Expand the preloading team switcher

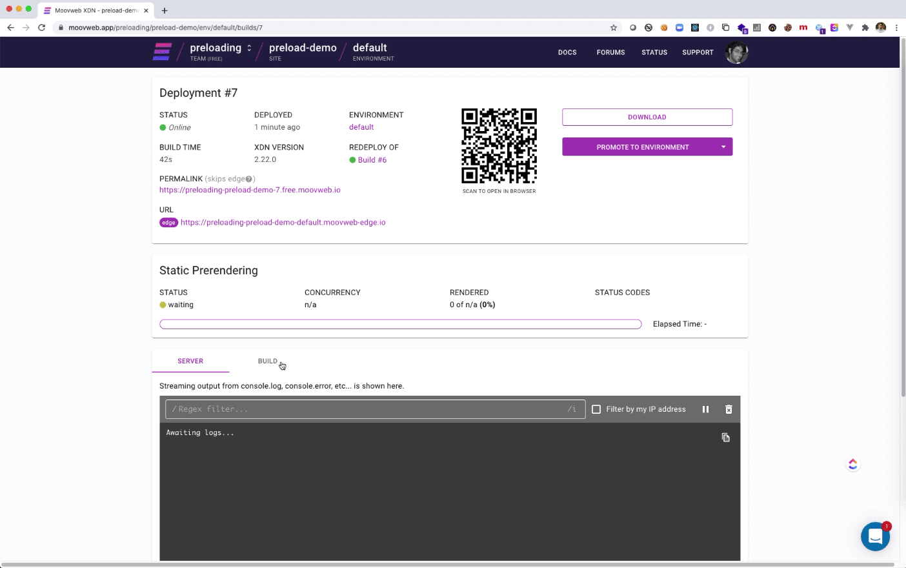(x=249, y=48)
